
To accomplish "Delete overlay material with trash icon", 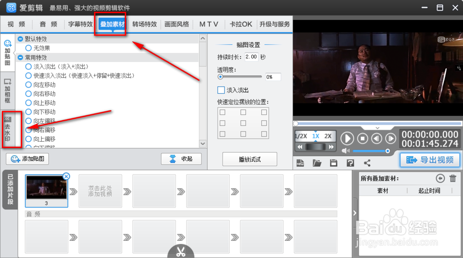I will click(453, 178).
